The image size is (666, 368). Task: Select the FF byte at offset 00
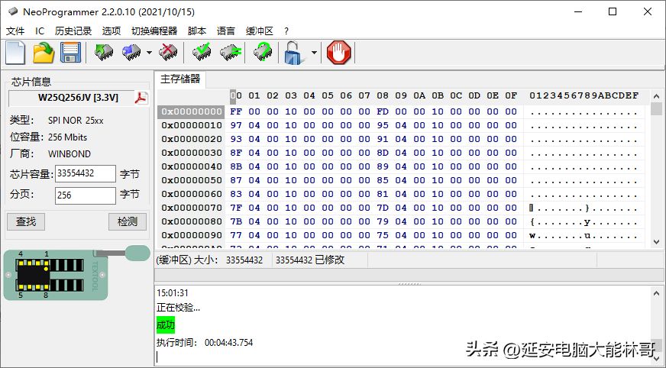coord(236,111)
